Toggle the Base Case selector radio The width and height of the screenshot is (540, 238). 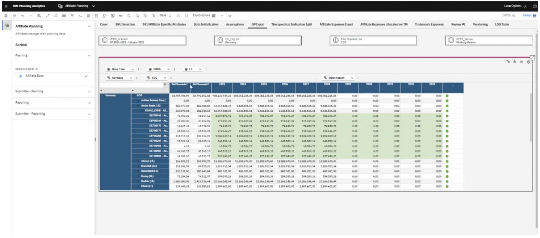click(109, 69)
